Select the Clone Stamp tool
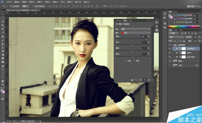Image resolution: width=202 pixels, height=123 pixels. click(x=3, y=44)
